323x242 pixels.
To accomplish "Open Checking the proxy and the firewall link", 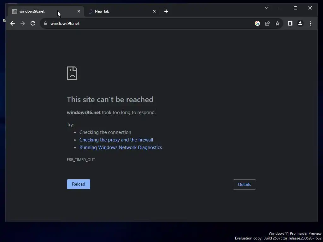I will pos(116,140).
